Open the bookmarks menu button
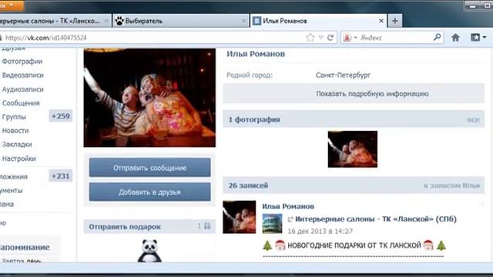Screen dimensions: 493x277 (x=478, y=38)
